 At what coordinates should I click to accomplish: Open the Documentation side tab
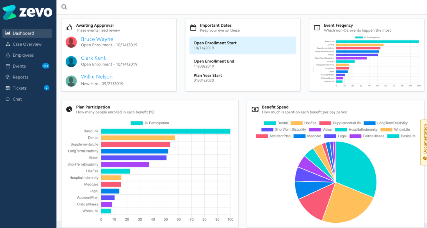(424, 142)
